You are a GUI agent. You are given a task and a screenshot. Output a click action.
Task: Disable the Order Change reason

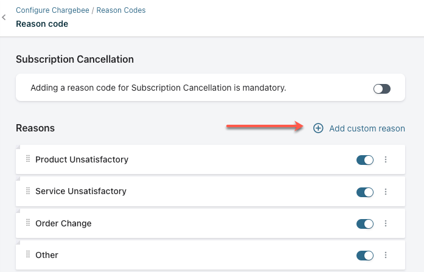(x=365, y=224)
